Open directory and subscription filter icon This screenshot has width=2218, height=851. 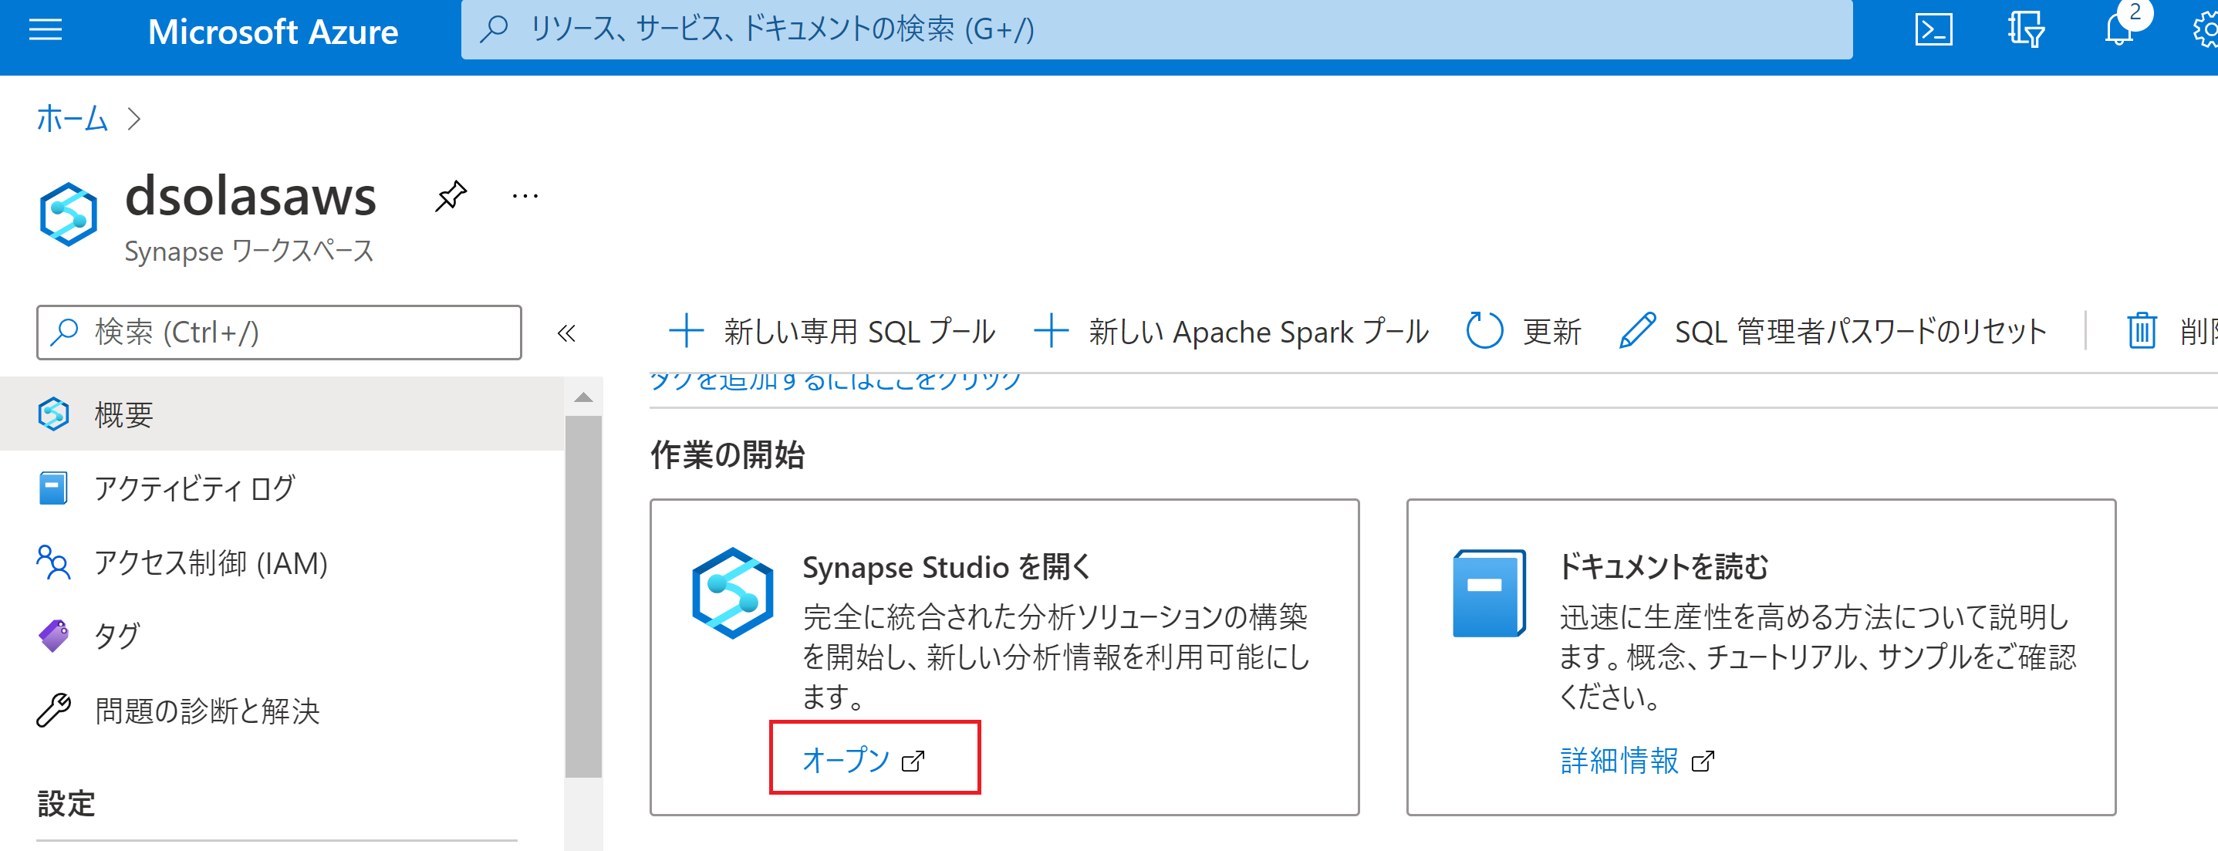(2025, 31)
